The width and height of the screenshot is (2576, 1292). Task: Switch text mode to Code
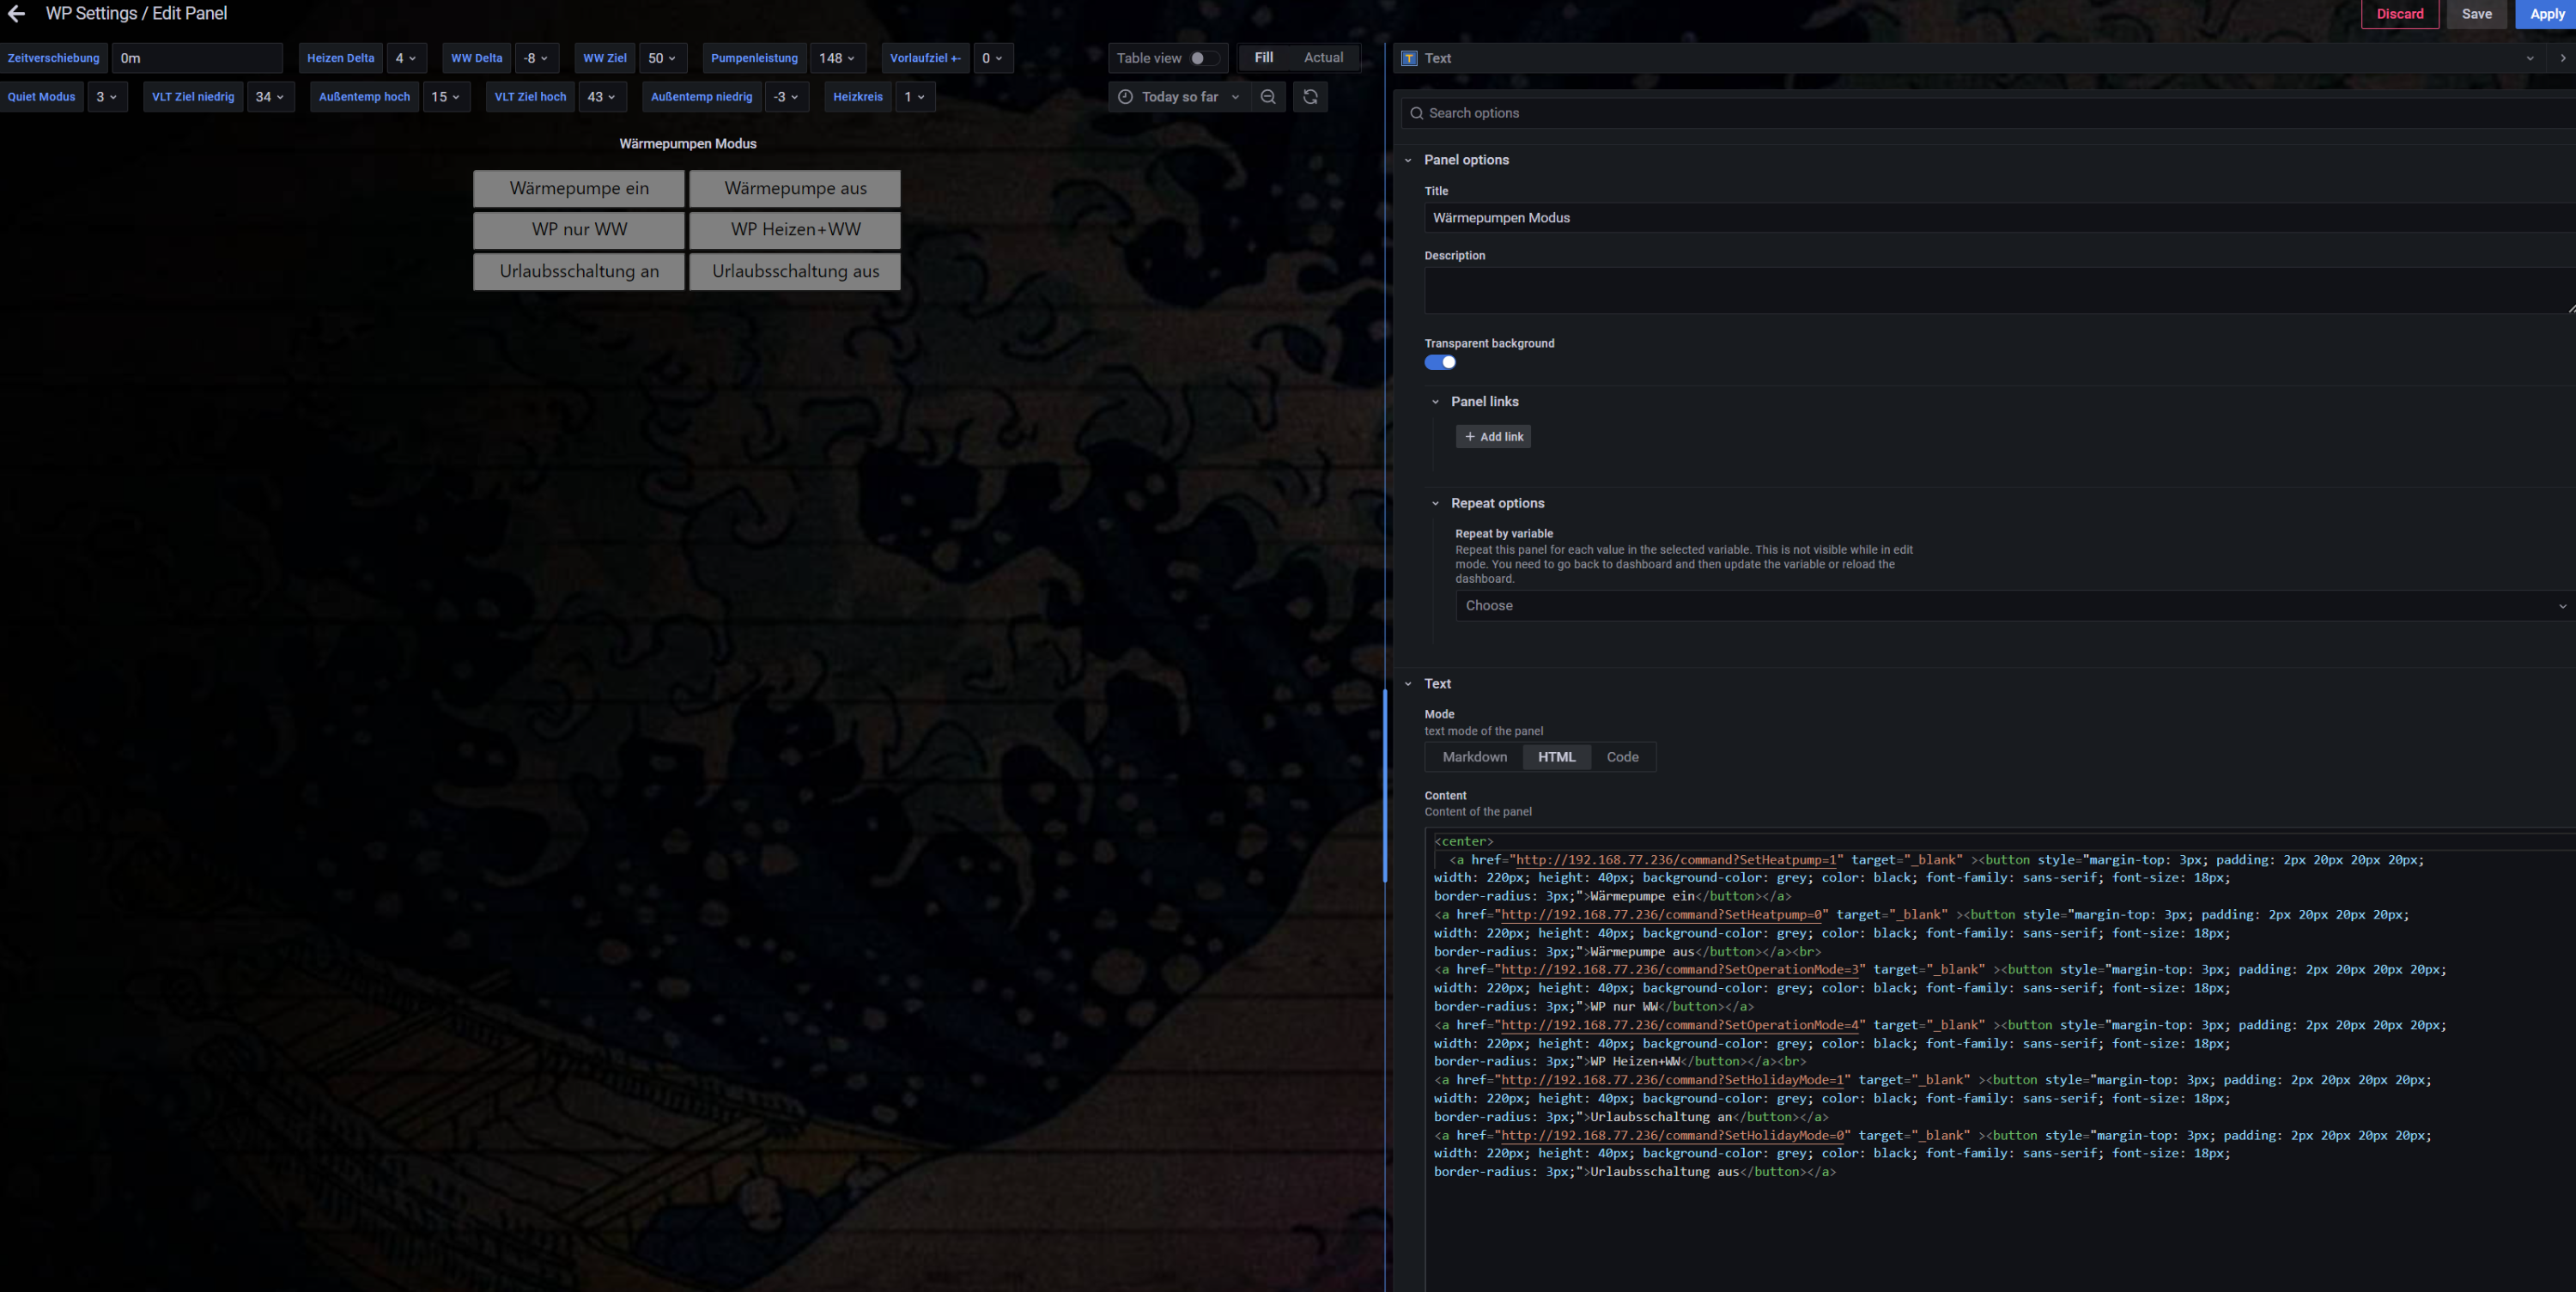[x=1622, y=757]
